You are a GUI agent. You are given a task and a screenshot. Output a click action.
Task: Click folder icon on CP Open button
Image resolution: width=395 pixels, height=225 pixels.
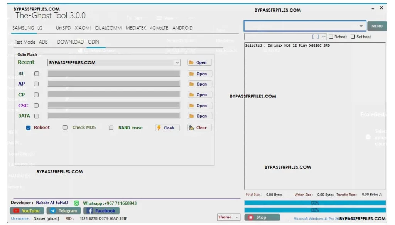191,95
